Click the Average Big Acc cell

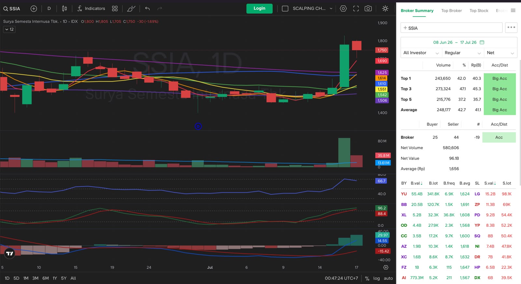point(500,110)
